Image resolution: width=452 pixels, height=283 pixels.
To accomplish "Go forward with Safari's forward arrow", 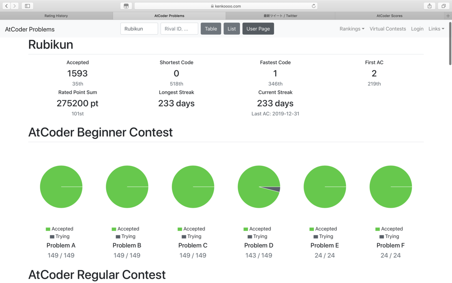I will pyautogui.click(x=15, y=6).
